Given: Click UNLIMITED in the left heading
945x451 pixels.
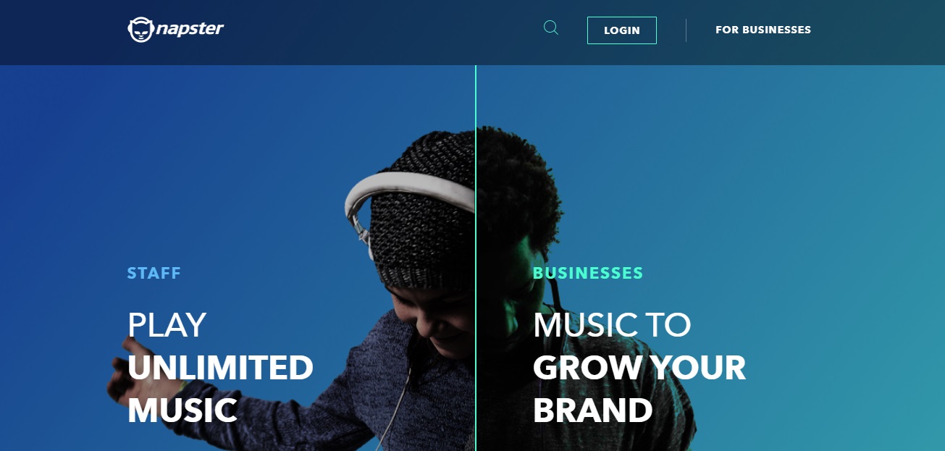Looking at the screenshot, I should pyautogui.click(x=221, y=368).
